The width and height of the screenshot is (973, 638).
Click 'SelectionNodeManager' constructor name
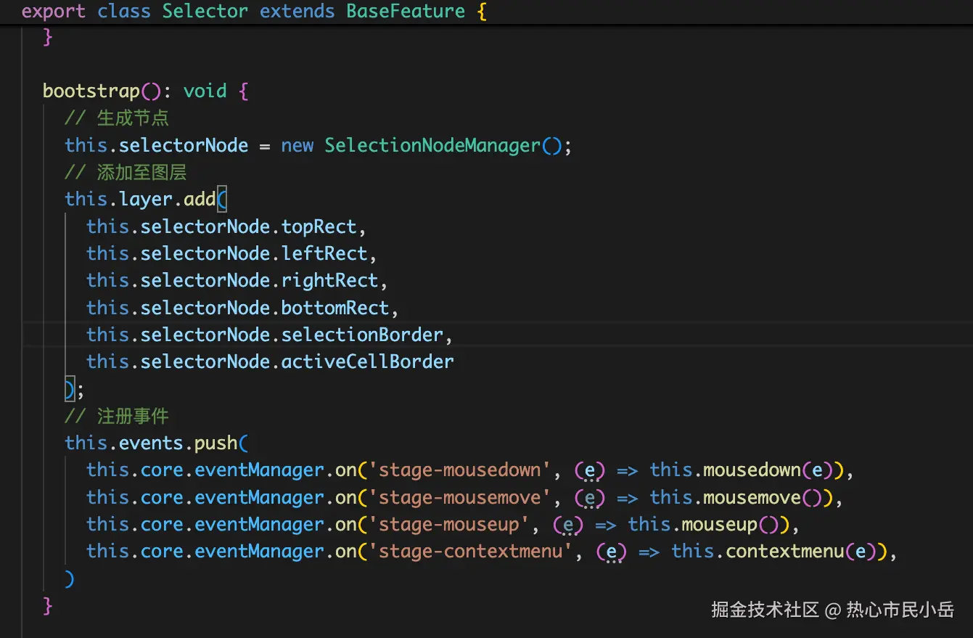tap(432, 145)
